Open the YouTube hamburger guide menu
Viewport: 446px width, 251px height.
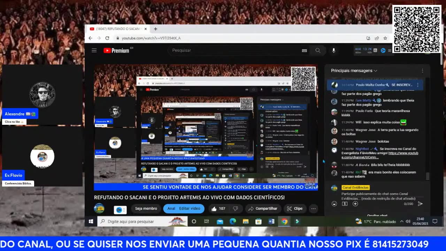(94, 50)
